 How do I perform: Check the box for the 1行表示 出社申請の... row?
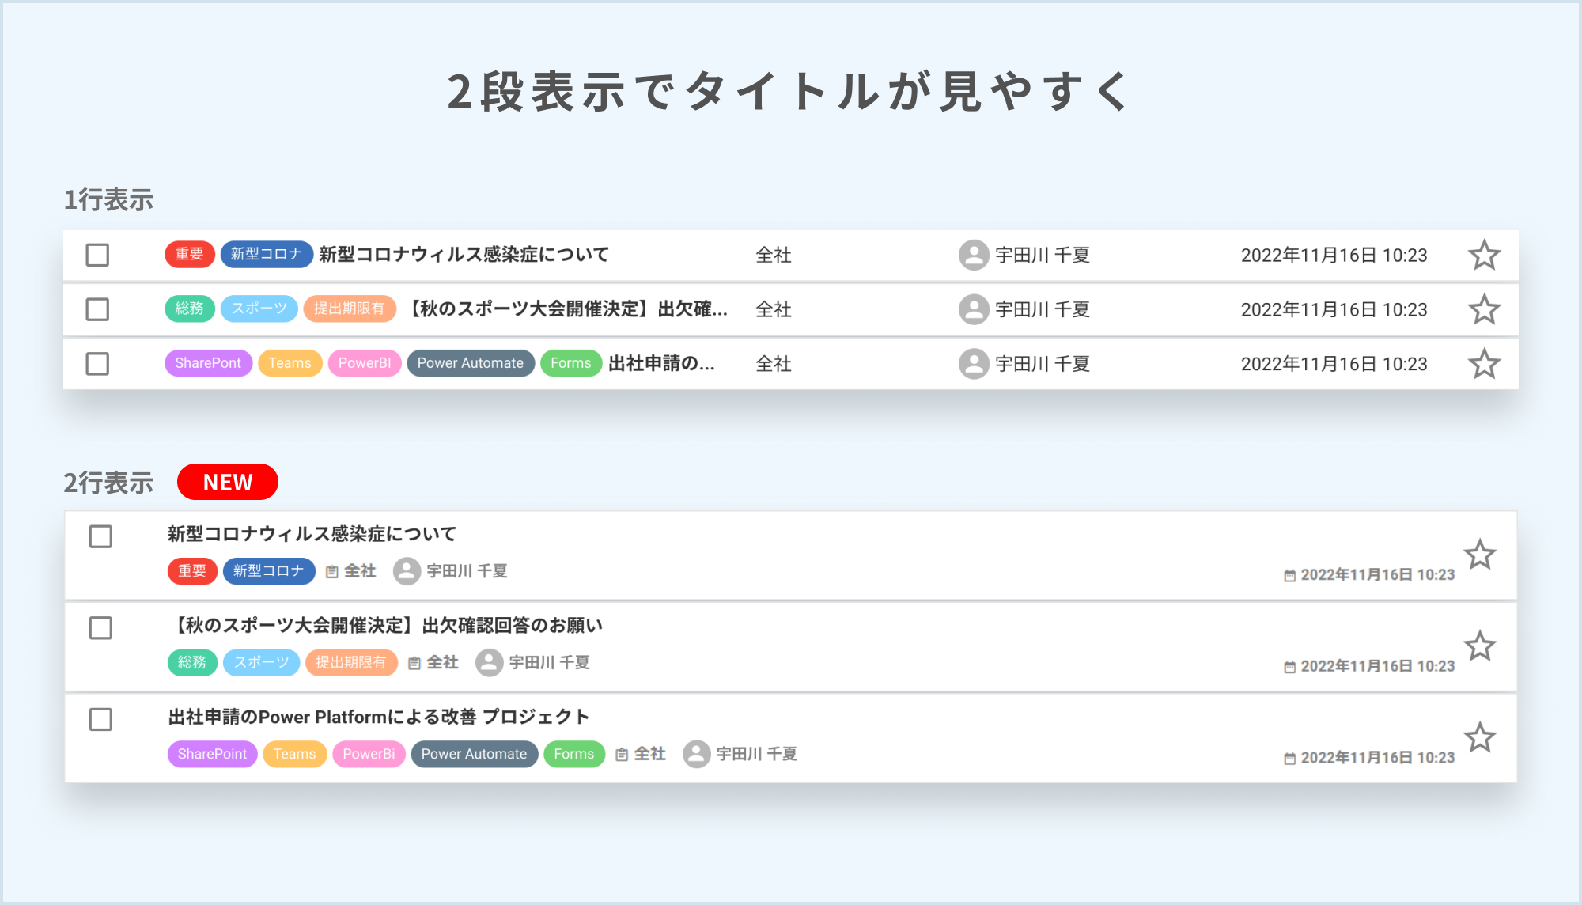click(x=97, y=364)
